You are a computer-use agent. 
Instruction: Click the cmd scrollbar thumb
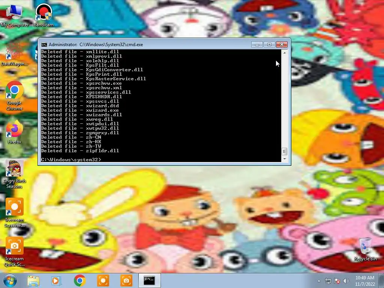pyautogui.click(x=285, y=151)
